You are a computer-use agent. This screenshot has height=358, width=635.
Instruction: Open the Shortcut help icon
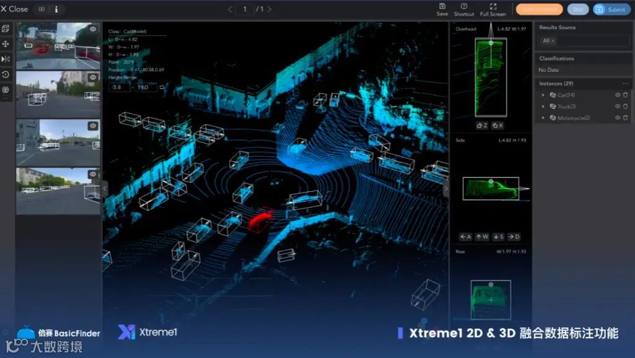pos(464,9)
